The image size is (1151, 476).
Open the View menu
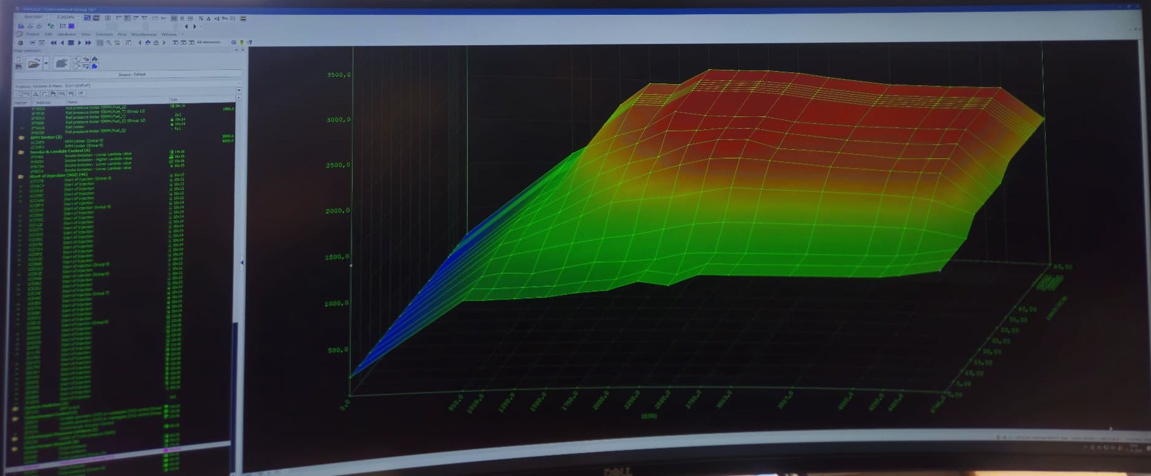[x=86, y=35]
